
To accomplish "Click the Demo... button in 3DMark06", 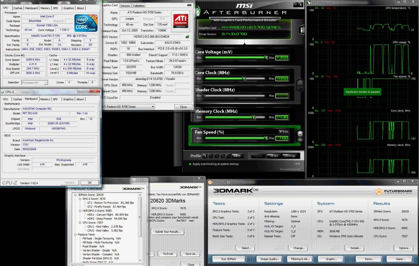I will (369, 259).
